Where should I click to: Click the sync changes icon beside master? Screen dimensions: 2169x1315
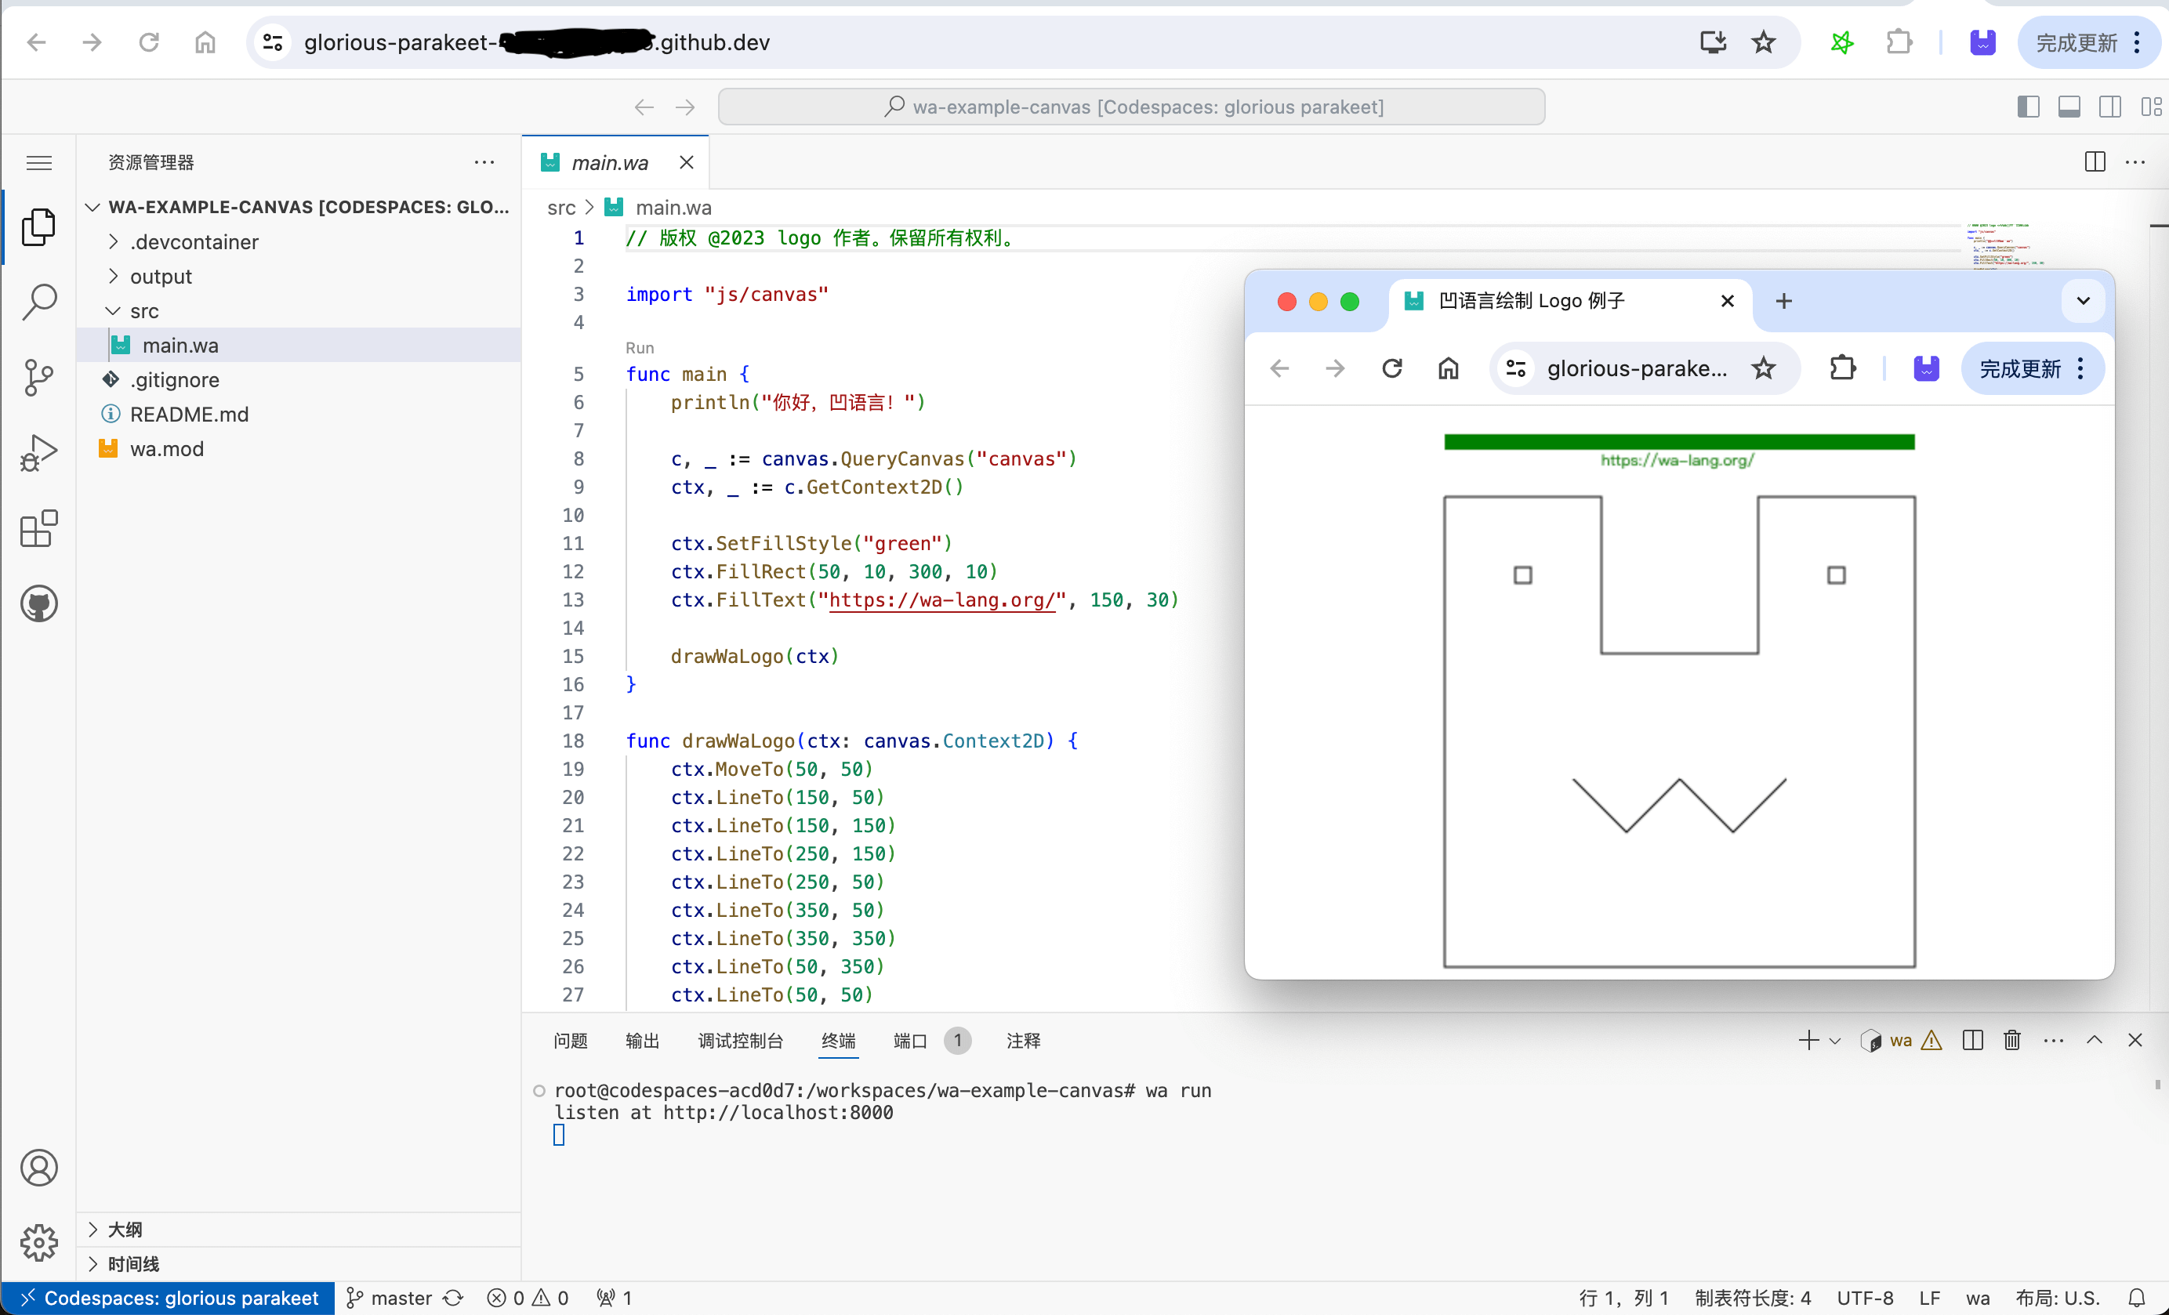[453, 1298]
